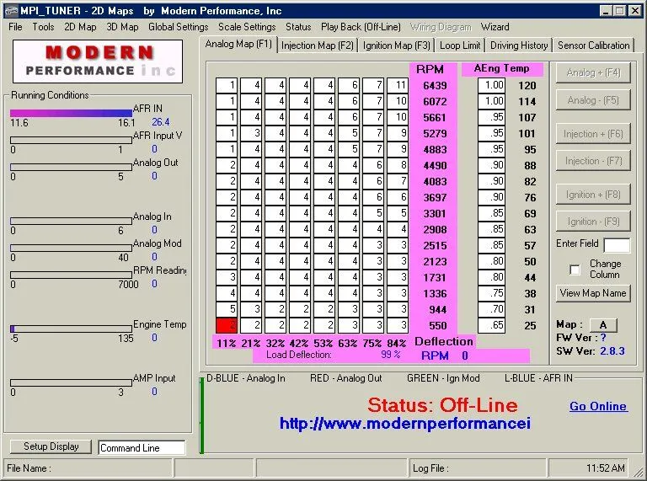Open the File menu
647x481 pixels.
point(15,27)
